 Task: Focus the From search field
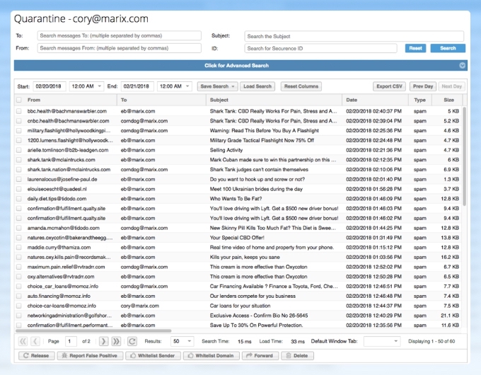pos(120,48)
